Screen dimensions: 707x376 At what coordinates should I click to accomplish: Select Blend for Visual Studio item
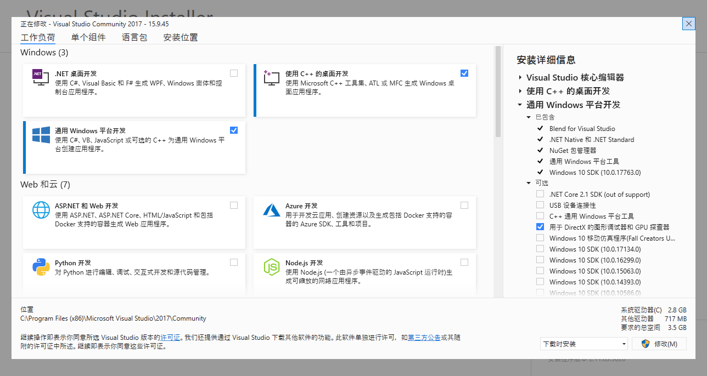pos(582,128)
